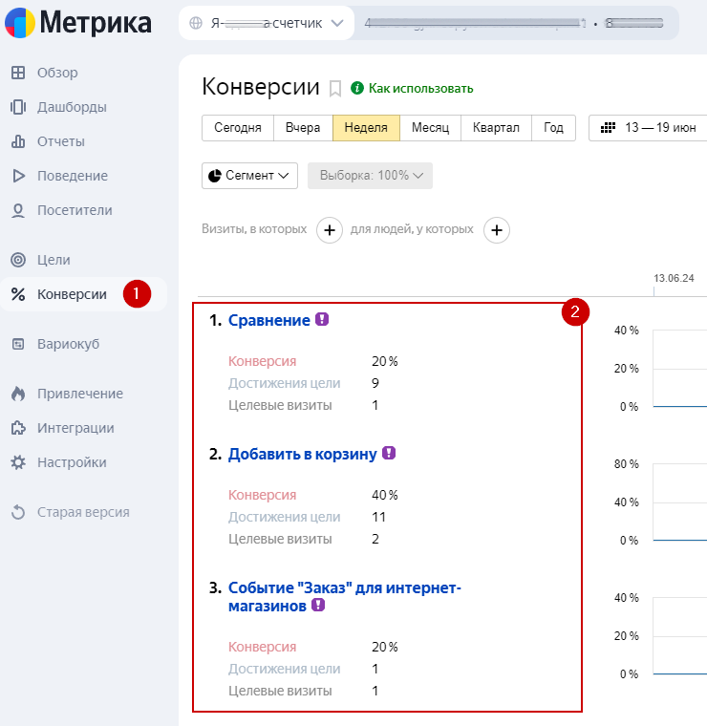707x726 pixels.
Task: Expand the Сегмент dropdown
Action: point(250,176)
